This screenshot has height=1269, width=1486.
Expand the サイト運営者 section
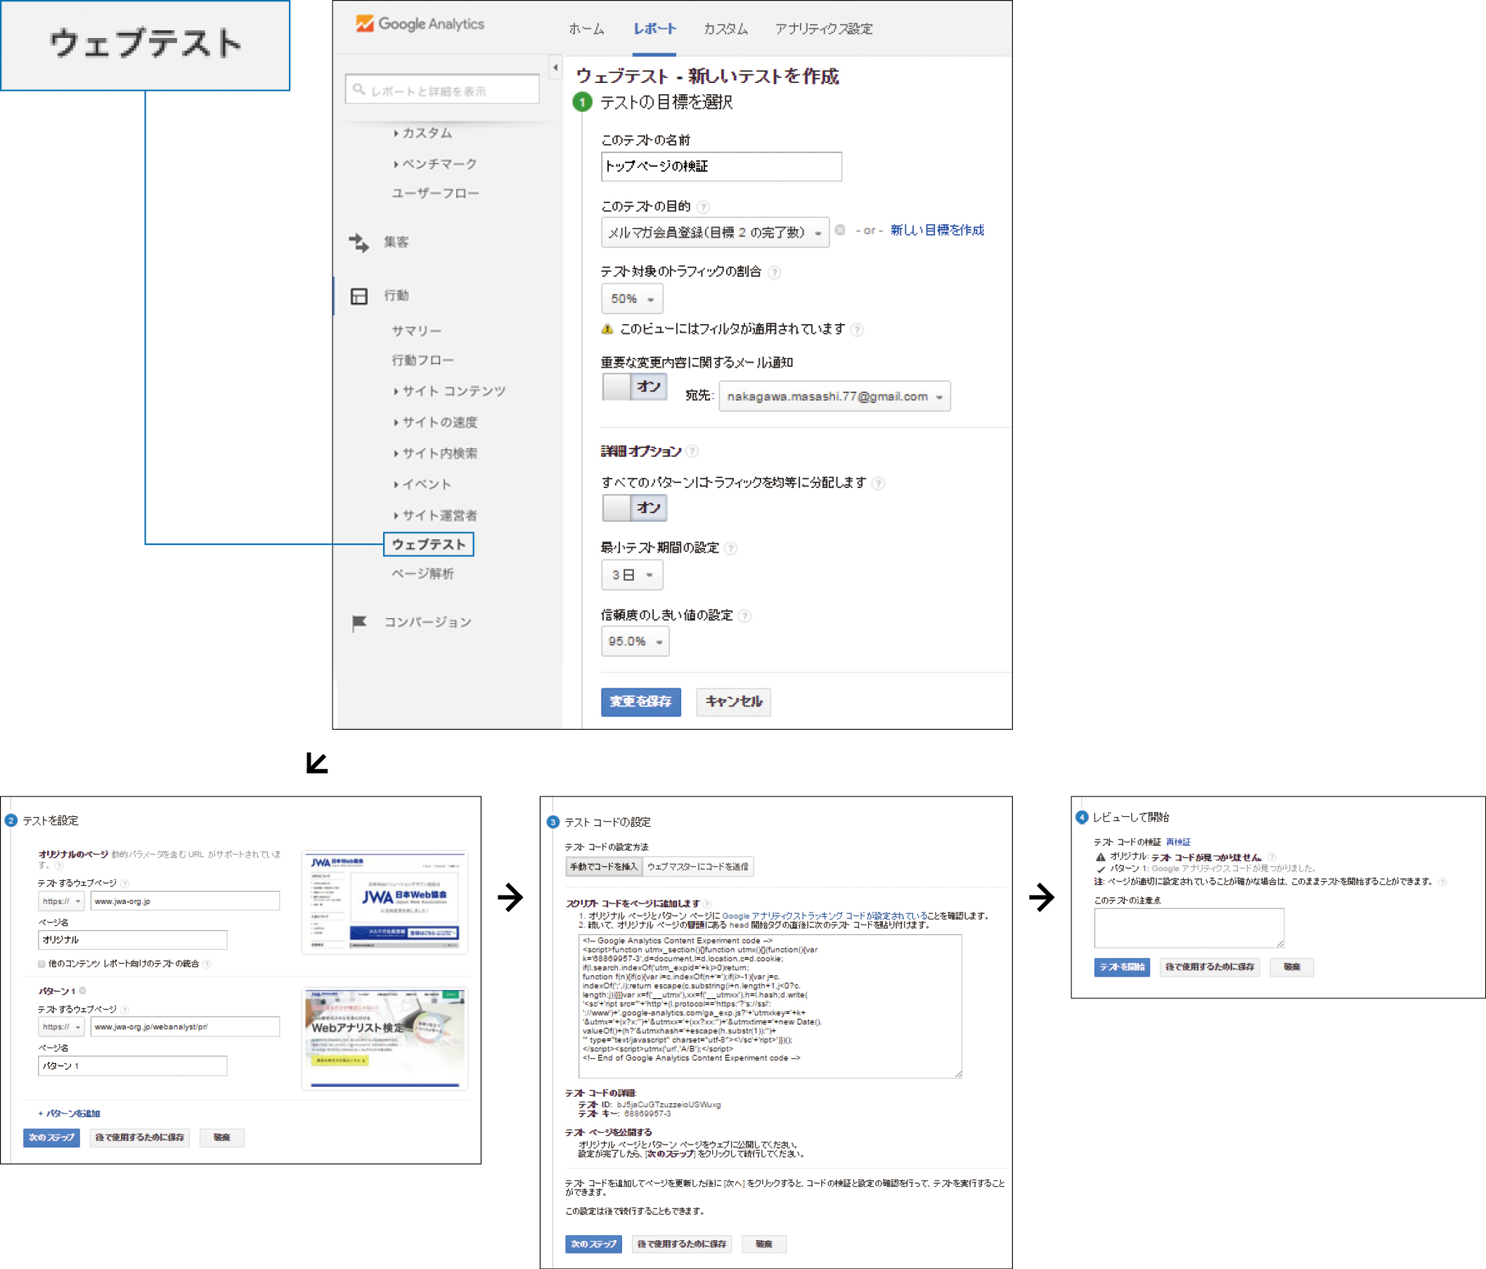(435, 515)
